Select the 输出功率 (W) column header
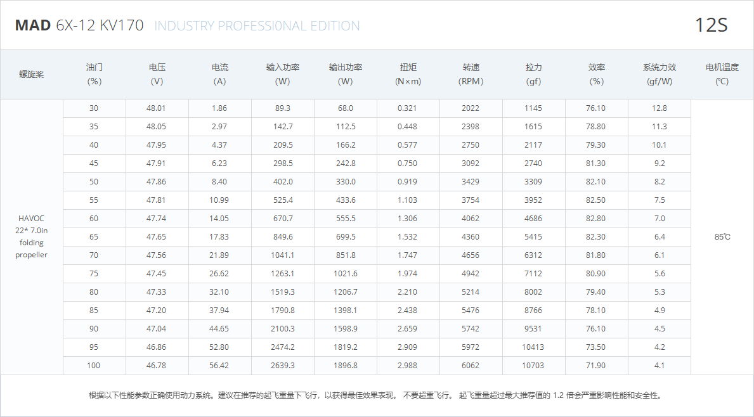Image resolution: width=754 pixels, height=417 pixels. (345, 75)
